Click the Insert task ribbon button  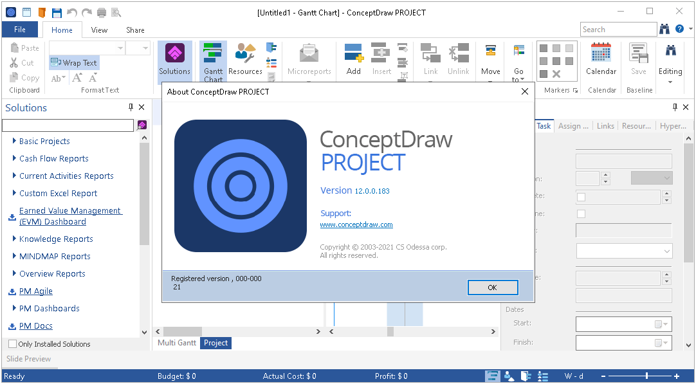[x=381, y=60]
